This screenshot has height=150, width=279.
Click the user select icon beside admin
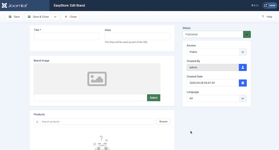tap(243, 67)
